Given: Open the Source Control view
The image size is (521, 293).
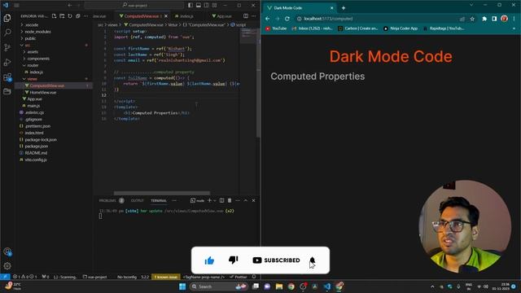Looking at the screenshot, I should coord(7,47).
